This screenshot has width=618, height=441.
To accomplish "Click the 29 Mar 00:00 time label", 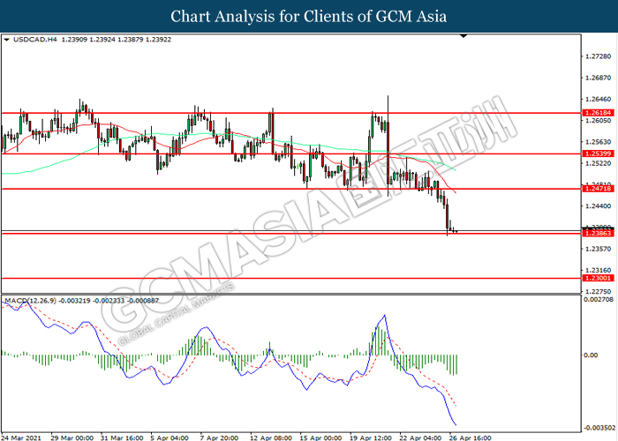I will click(72, 437).
